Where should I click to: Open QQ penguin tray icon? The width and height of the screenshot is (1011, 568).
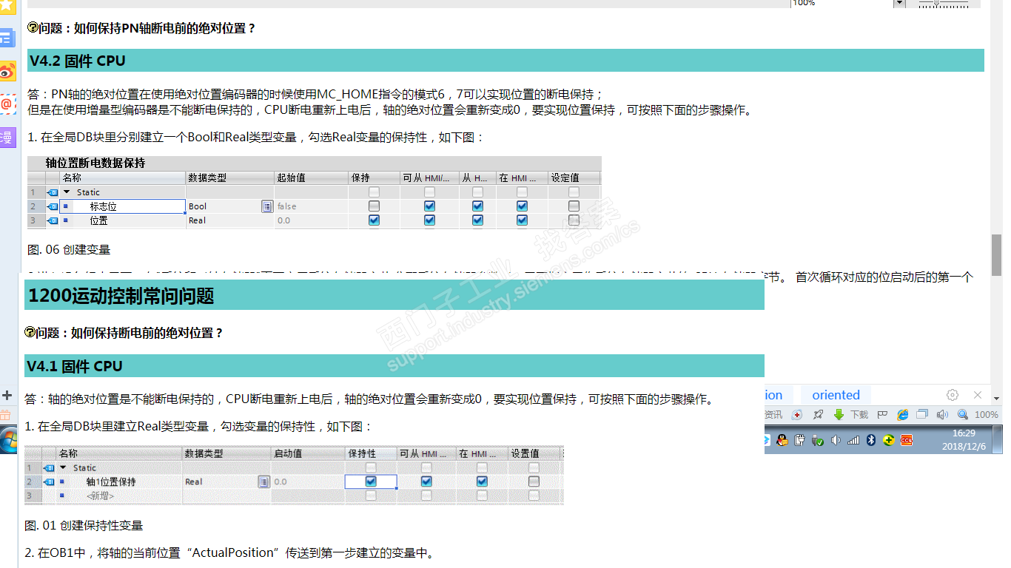(x=782, y=440)
